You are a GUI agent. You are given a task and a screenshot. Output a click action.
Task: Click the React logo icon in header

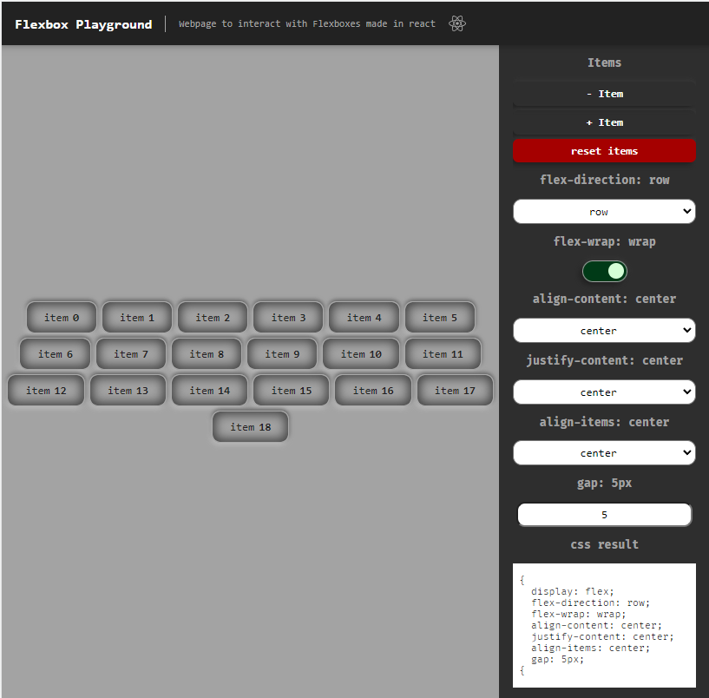(x=457, y=24)
